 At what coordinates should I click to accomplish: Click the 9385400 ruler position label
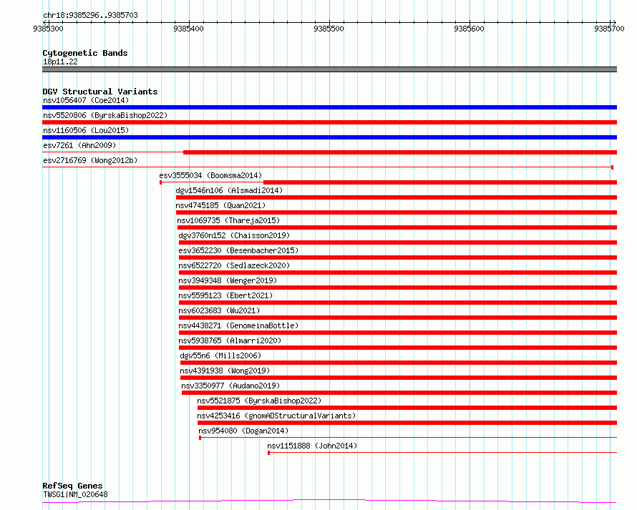pyautogui.click(x=188, y=29)
